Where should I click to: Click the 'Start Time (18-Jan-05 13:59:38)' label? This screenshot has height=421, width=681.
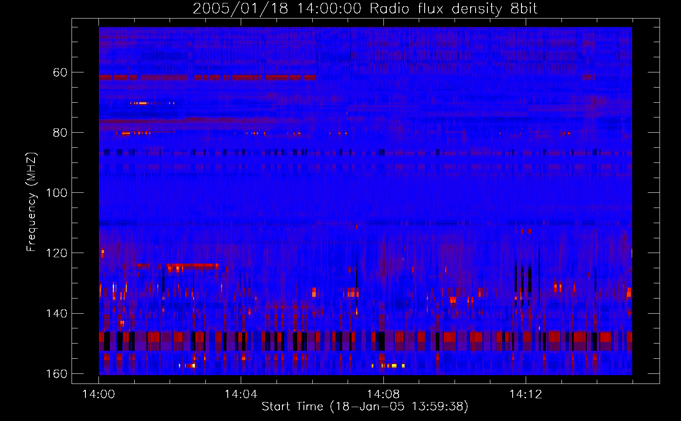point(365,407)
